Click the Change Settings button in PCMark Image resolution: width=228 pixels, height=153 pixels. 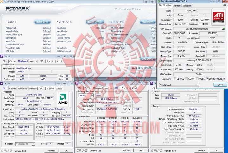95,22
